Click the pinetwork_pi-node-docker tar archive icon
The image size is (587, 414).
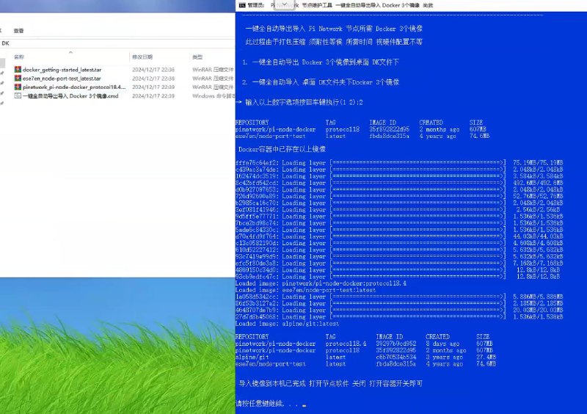[18, 87]
